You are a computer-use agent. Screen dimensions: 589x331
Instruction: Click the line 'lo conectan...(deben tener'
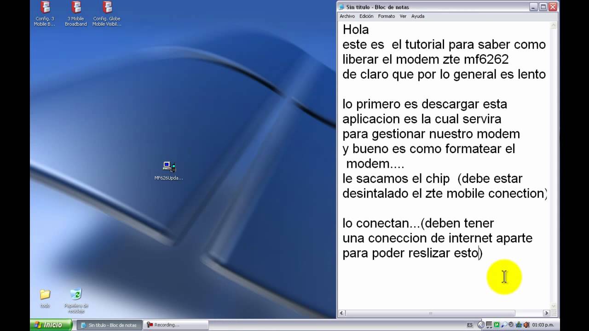(x=418, y=223)
